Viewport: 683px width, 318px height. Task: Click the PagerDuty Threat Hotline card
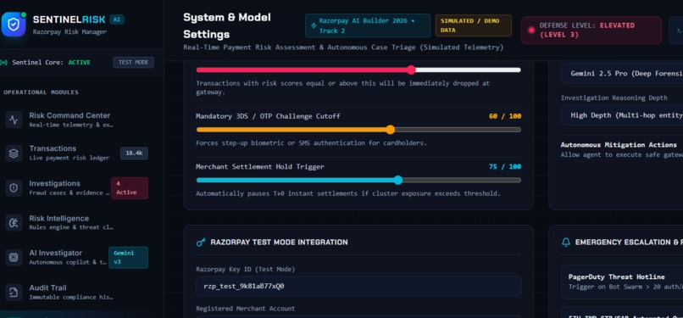tap(622, 282)
